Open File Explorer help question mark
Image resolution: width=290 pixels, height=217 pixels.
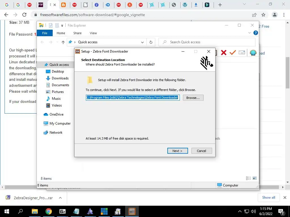pos(256,33)
